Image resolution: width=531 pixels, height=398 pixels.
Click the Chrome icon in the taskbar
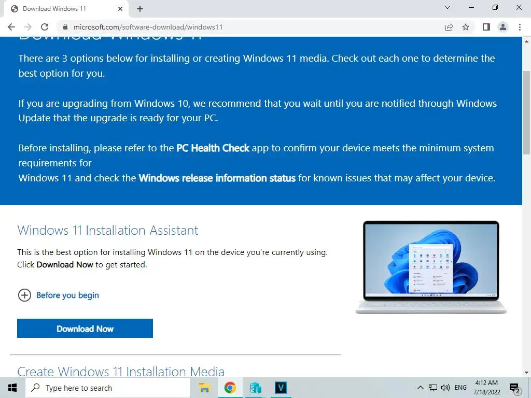coord(230,388)
